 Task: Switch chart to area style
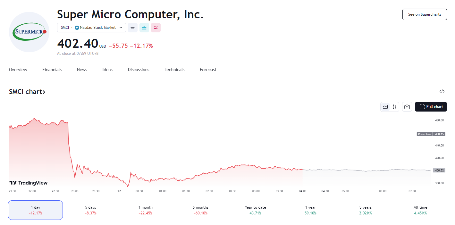coord(385,107)
